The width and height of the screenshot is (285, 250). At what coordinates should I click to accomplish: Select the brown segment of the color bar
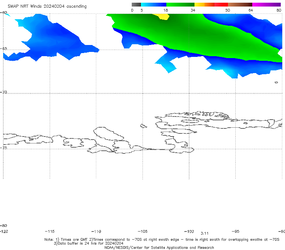click(240, 5)
